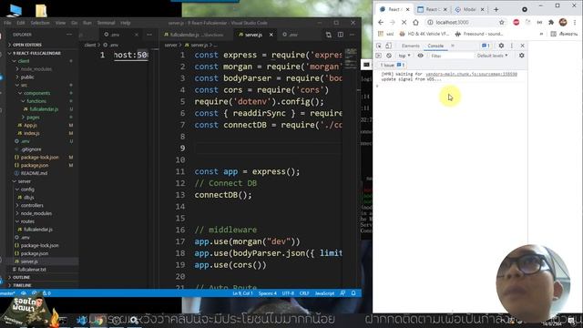This screenshot has height=328, width=583.
Task: Click split editor right icon
Action: pos(340,35)
